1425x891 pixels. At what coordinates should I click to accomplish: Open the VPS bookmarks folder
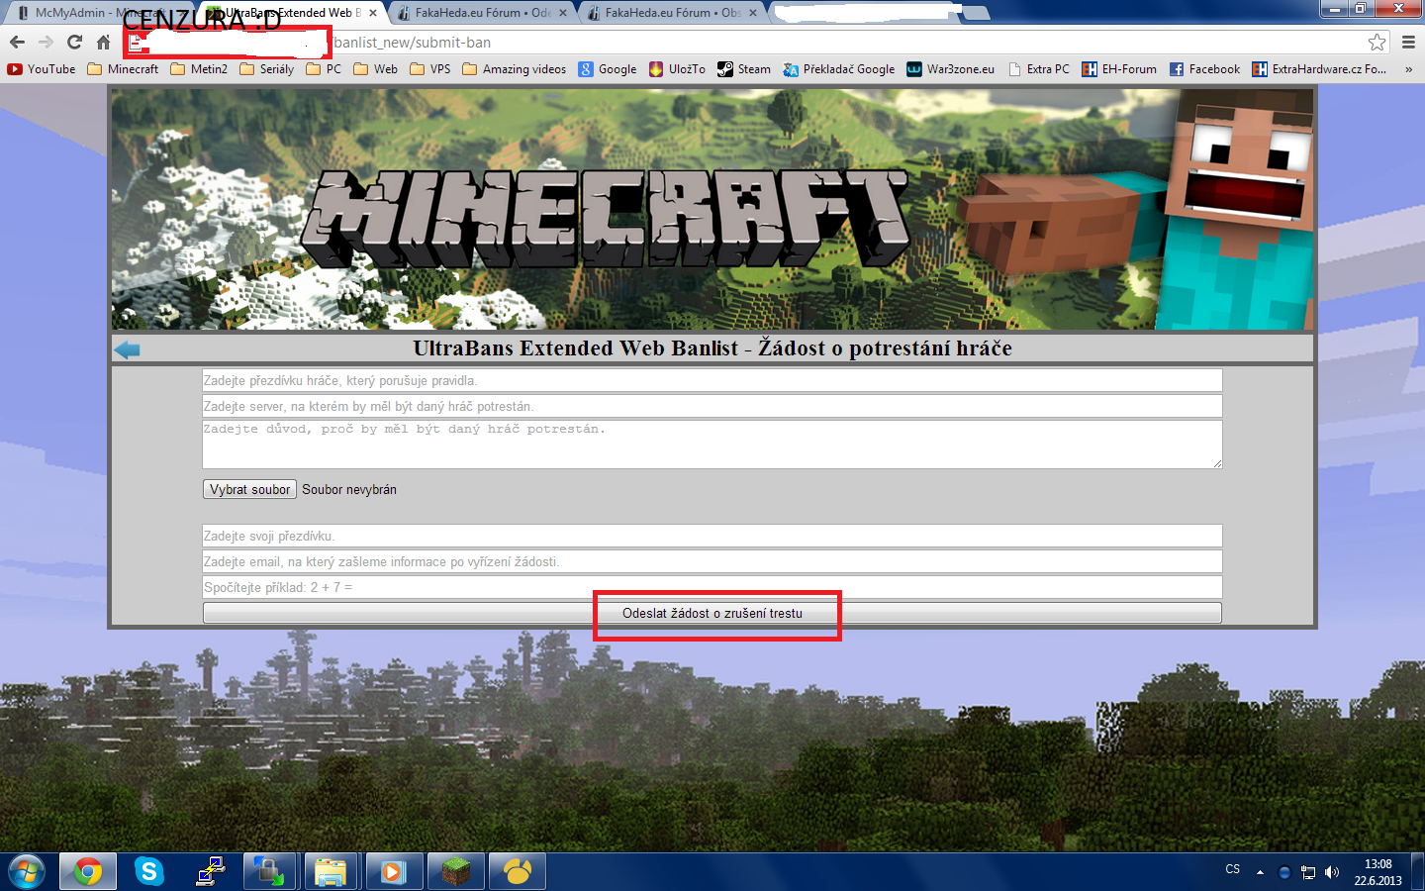[x=430, y=69]
